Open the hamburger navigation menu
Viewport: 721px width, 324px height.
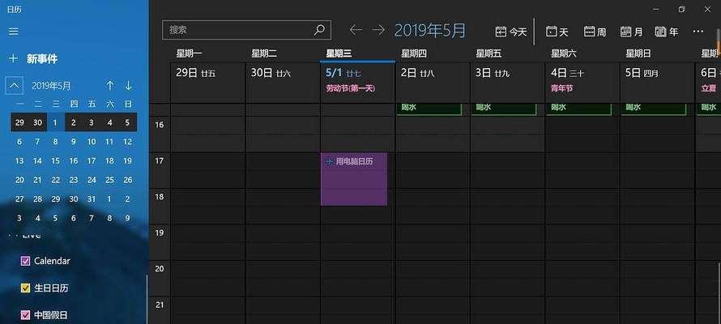pos(13,32)
